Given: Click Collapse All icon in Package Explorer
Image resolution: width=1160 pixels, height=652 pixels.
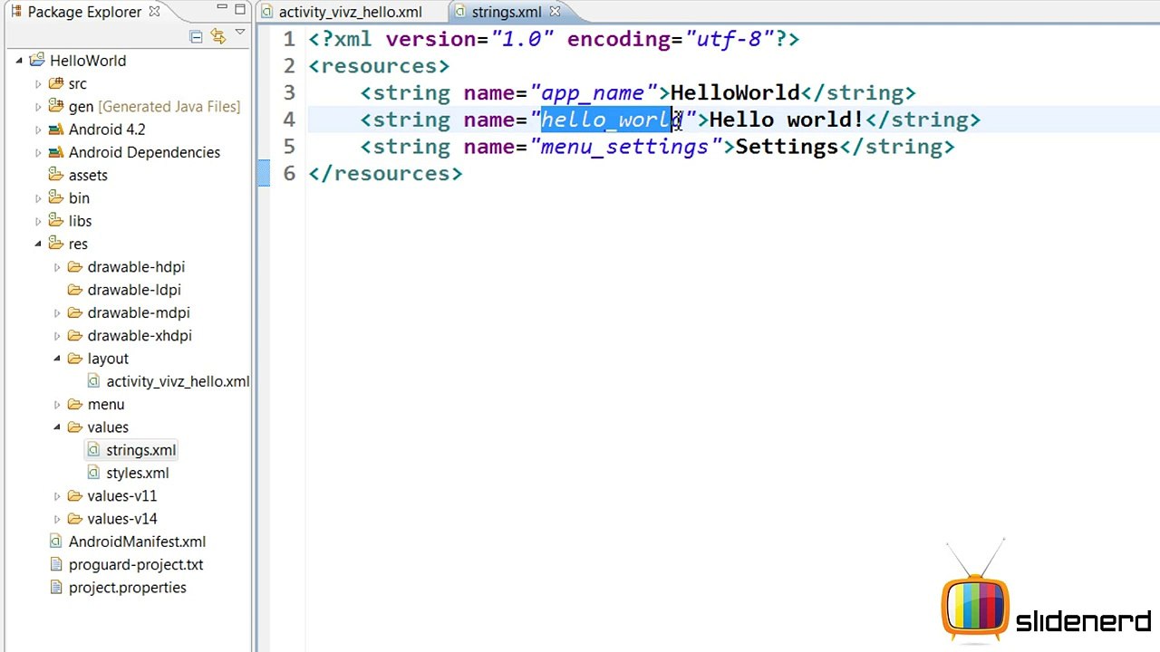Looking at the screenshot, I should (x=196, y=36).
